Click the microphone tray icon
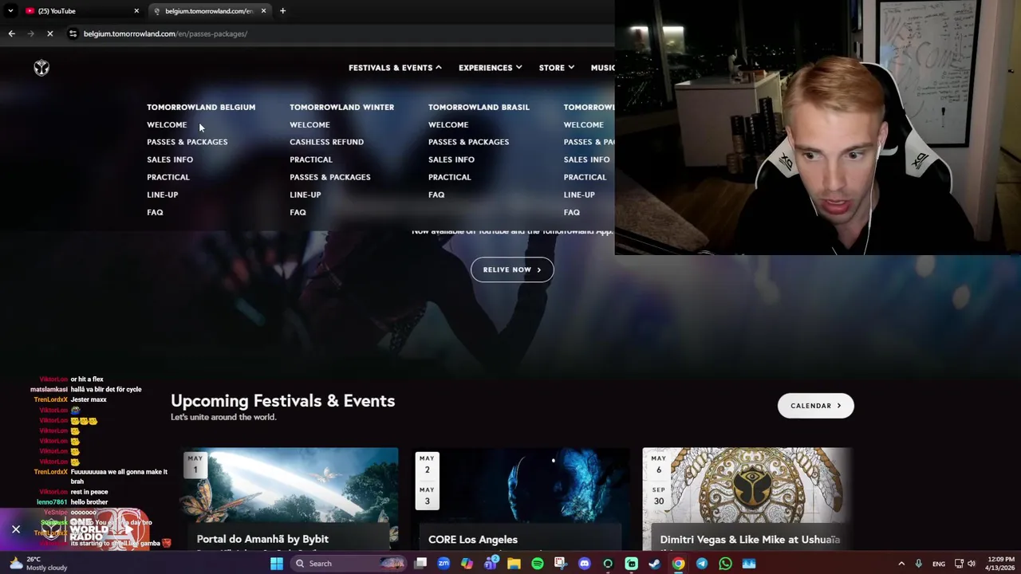This screenshot has width=1021, height=574. 919,564
